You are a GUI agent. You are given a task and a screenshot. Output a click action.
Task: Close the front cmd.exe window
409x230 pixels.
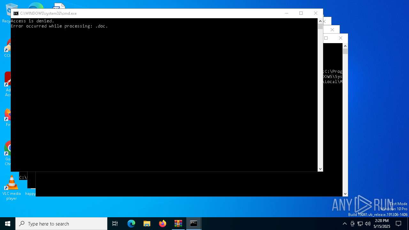click(x=316, y=13)
